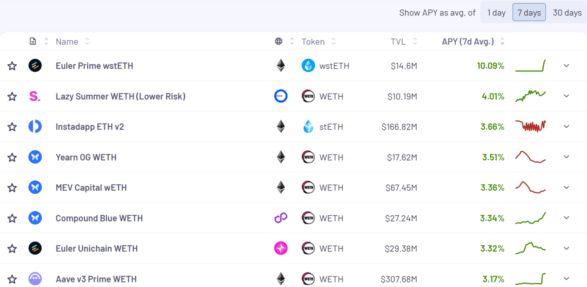Viewport: 587px width, 287px height.
Task: Expand the MEV Capital wETH row
Action: (566, 187)
